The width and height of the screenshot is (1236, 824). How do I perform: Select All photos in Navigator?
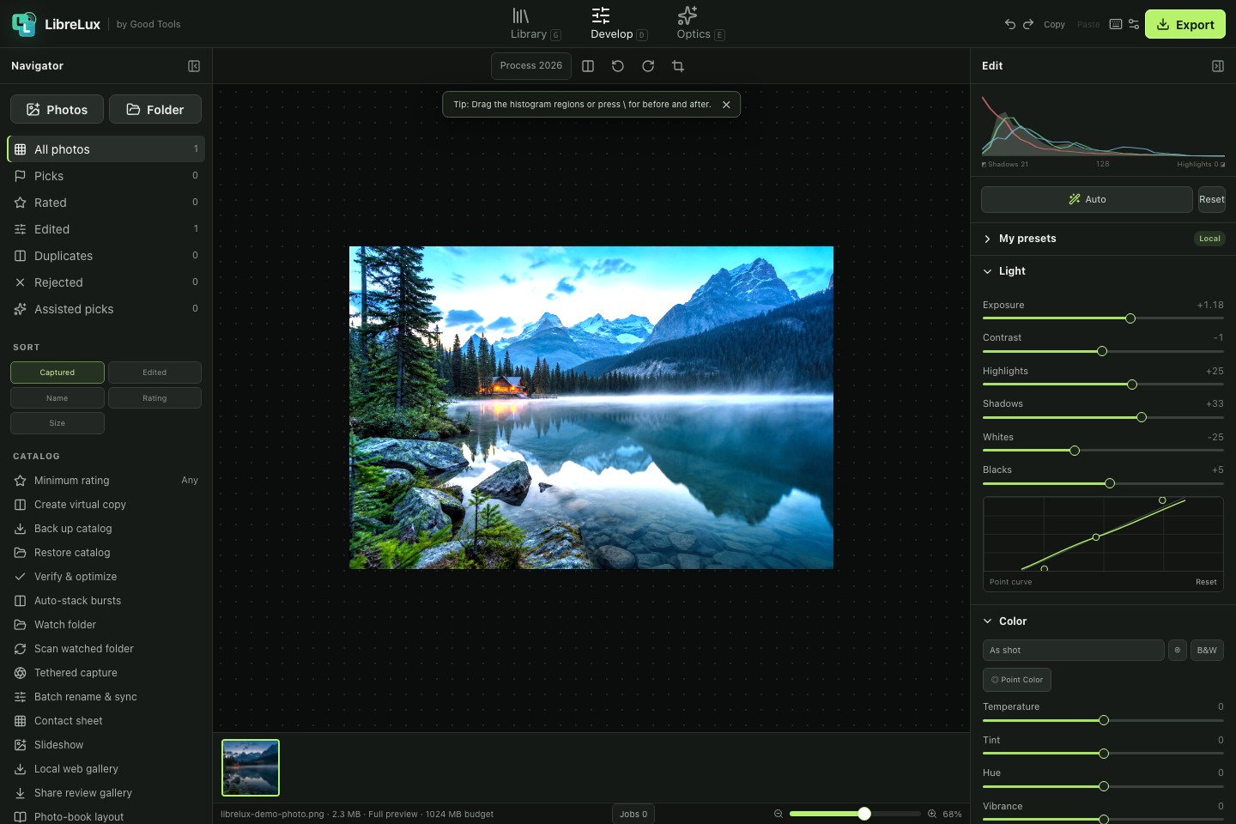(106, 149)
